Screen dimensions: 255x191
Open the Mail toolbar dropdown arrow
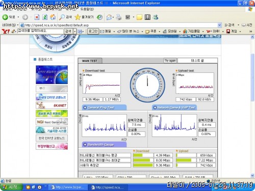pyautogui.click(x=113, y=17)
